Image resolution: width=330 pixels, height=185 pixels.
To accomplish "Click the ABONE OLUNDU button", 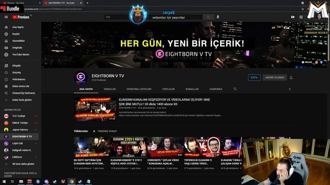I will (x=275, y=78).
